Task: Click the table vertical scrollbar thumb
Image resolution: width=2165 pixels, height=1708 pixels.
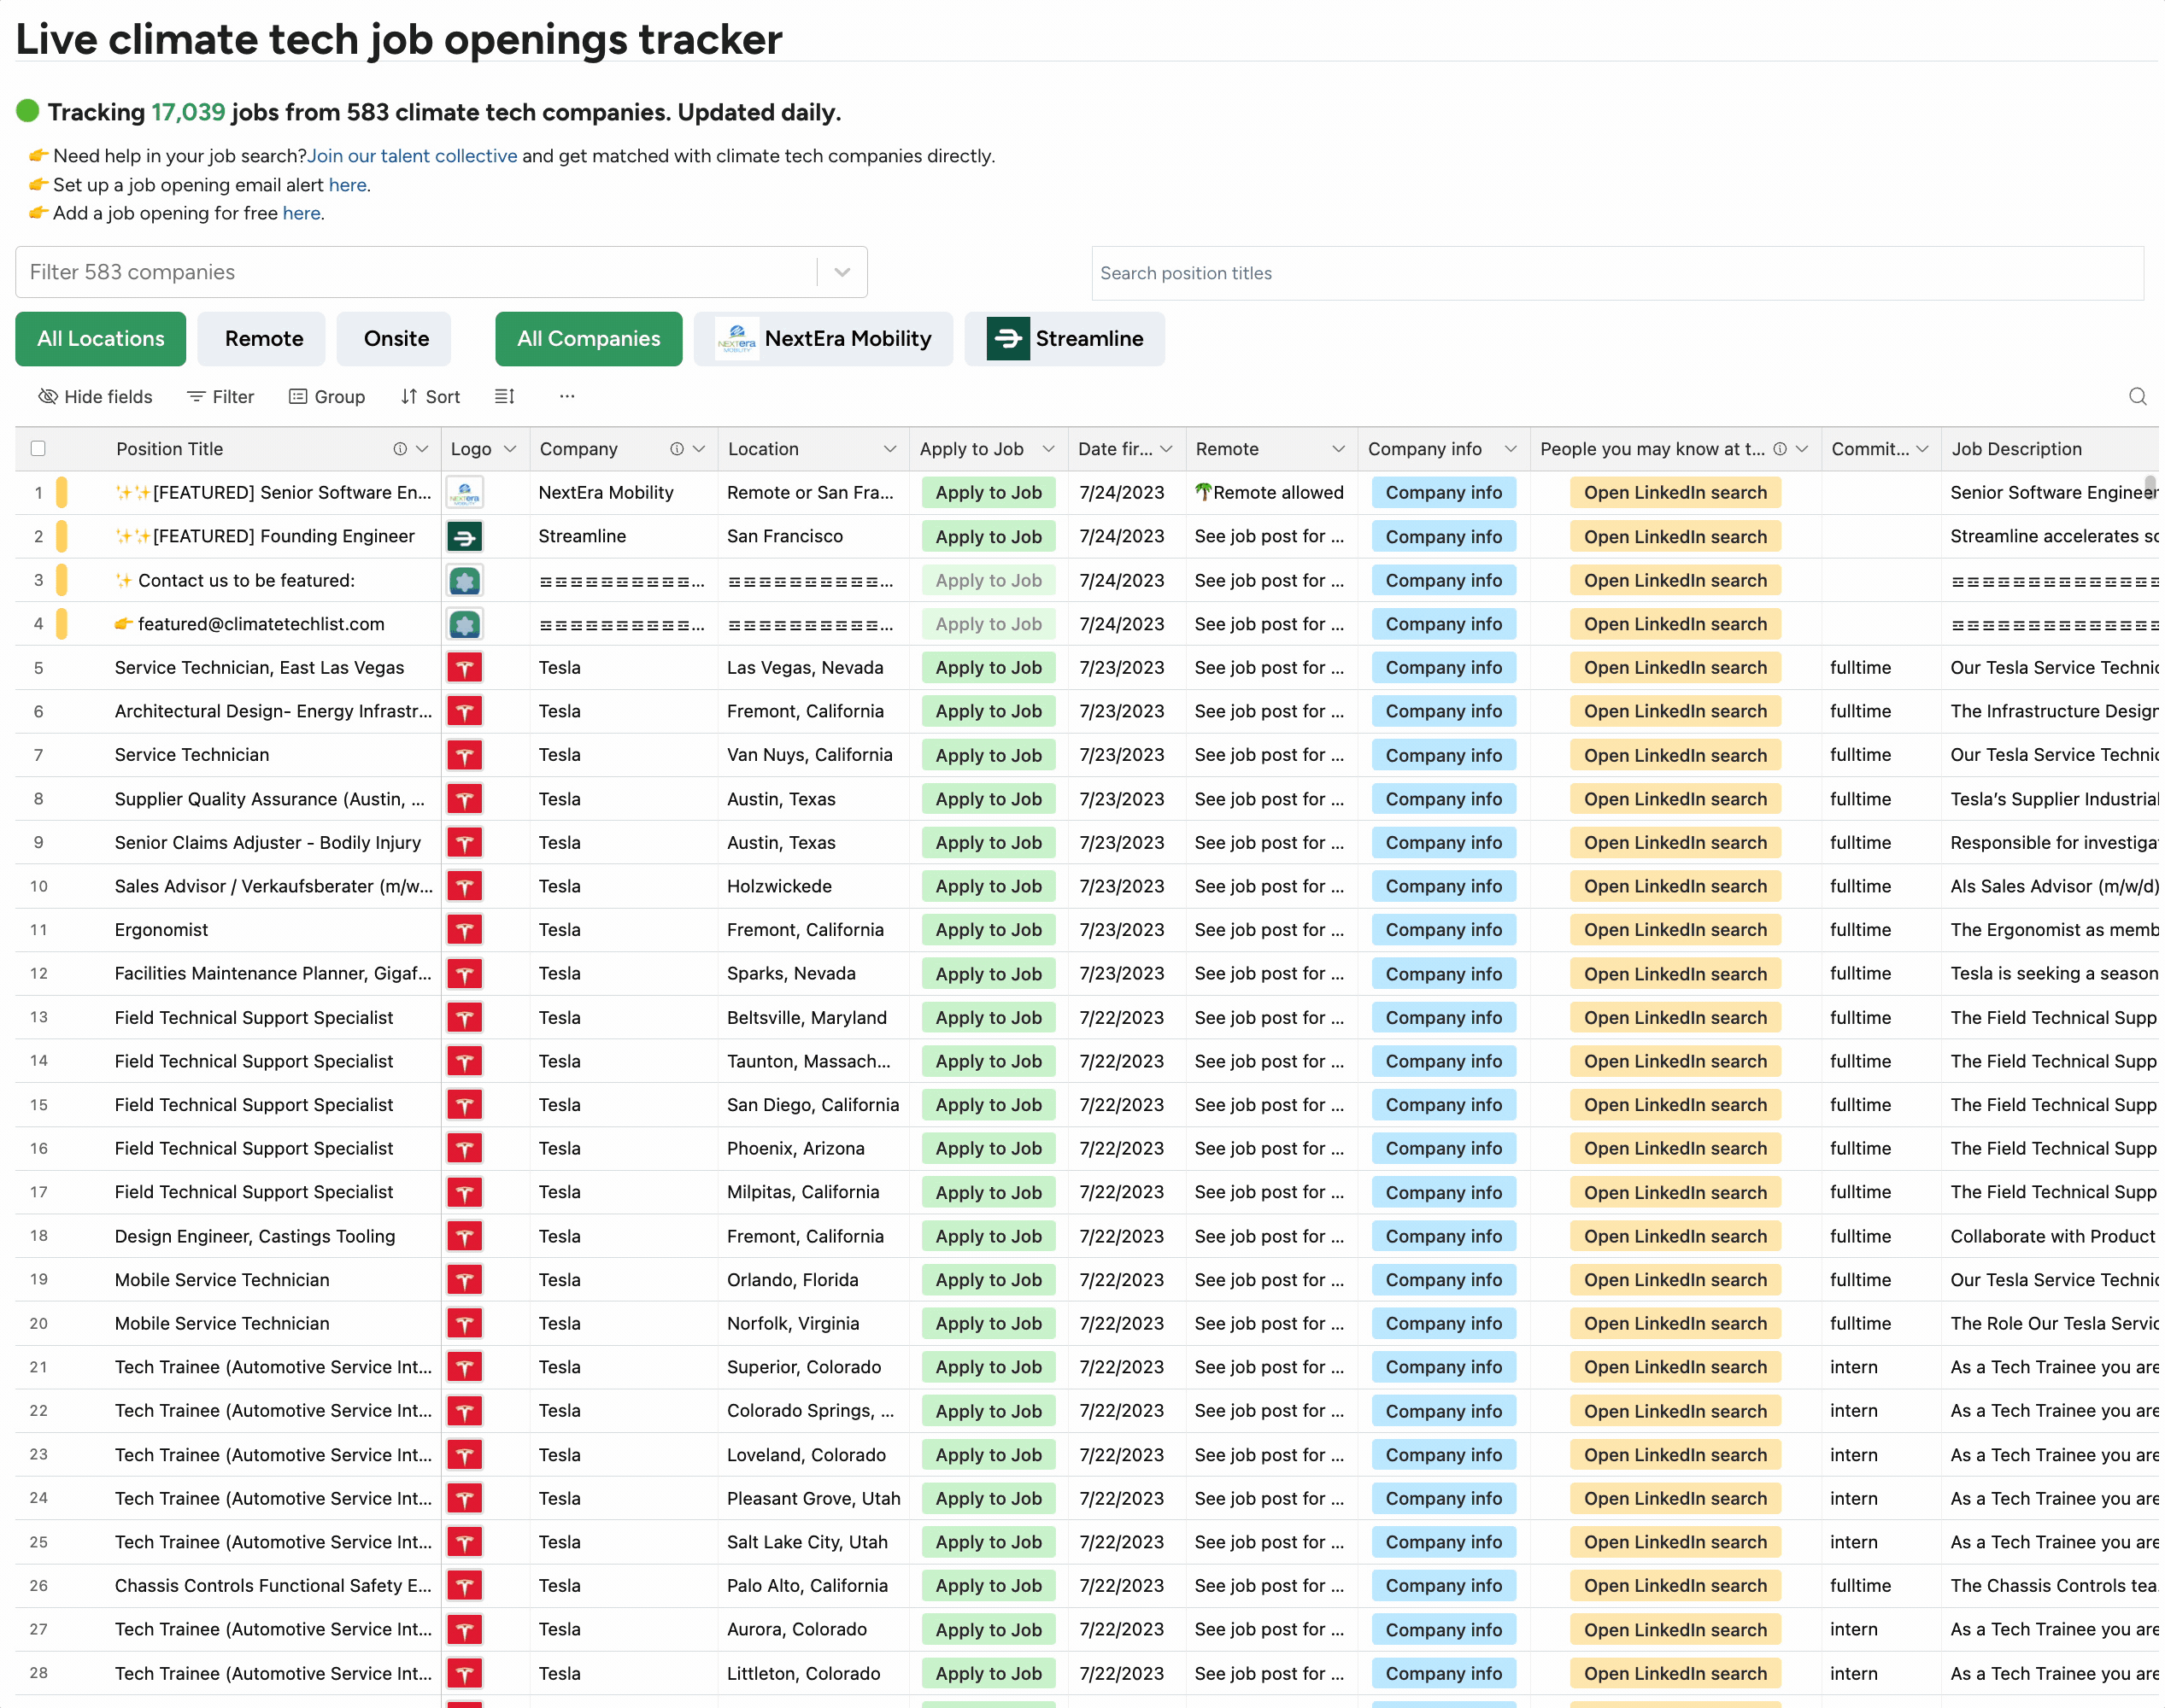Action: 2149,487
